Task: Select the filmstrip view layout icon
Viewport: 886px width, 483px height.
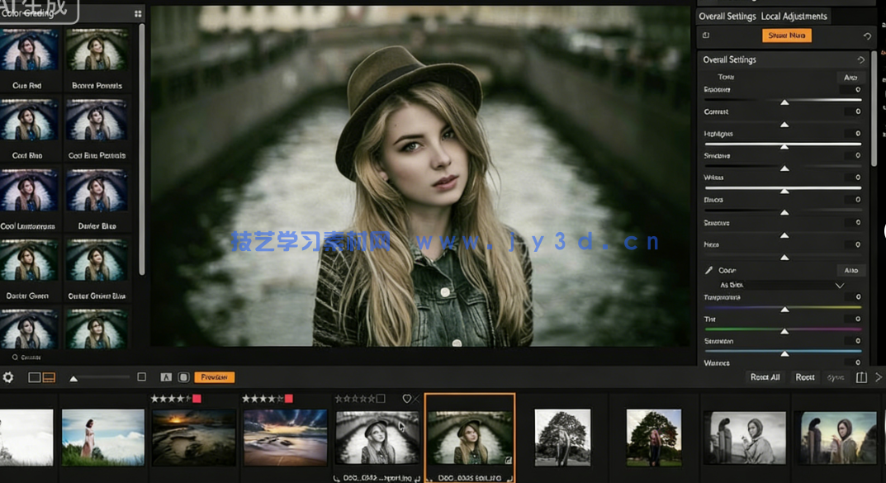Action: (x=48, y=377)
